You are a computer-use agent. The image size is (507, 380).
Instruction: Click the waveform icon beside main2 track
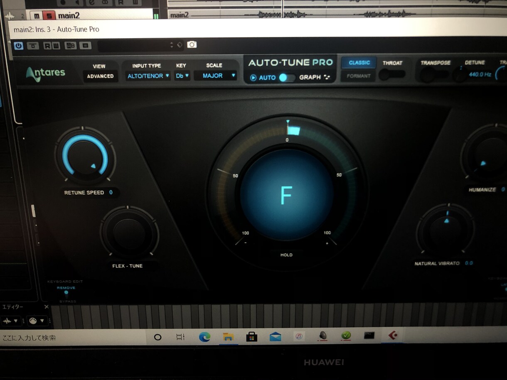pos(9,16)
